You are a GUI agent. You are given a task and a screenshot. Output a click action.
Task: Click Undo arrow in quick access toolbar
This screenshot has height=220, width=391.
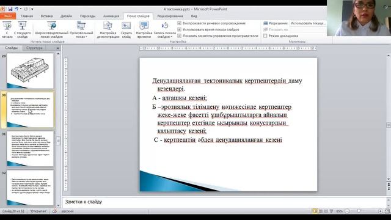coord(16,9)
